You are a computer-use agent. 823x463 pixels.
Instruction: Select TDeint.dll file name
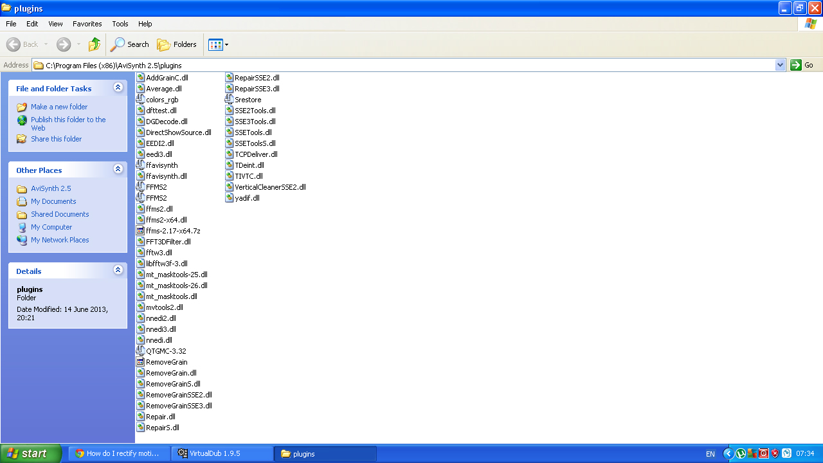tap(249, 165)
